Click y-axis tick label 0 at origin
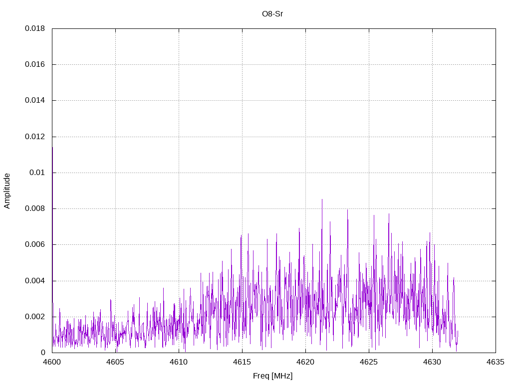511x383 pixels. coord(43,353)
